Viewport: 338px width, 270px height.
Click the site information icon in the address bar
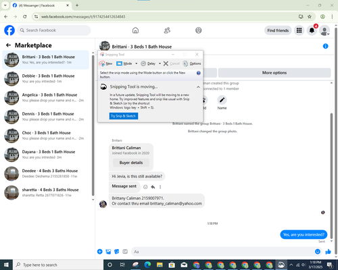coord(36,16)
